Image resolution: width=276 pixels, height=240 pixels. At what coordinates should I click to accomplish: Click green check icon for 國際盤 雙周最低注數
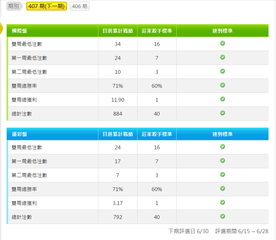[223, 43]
